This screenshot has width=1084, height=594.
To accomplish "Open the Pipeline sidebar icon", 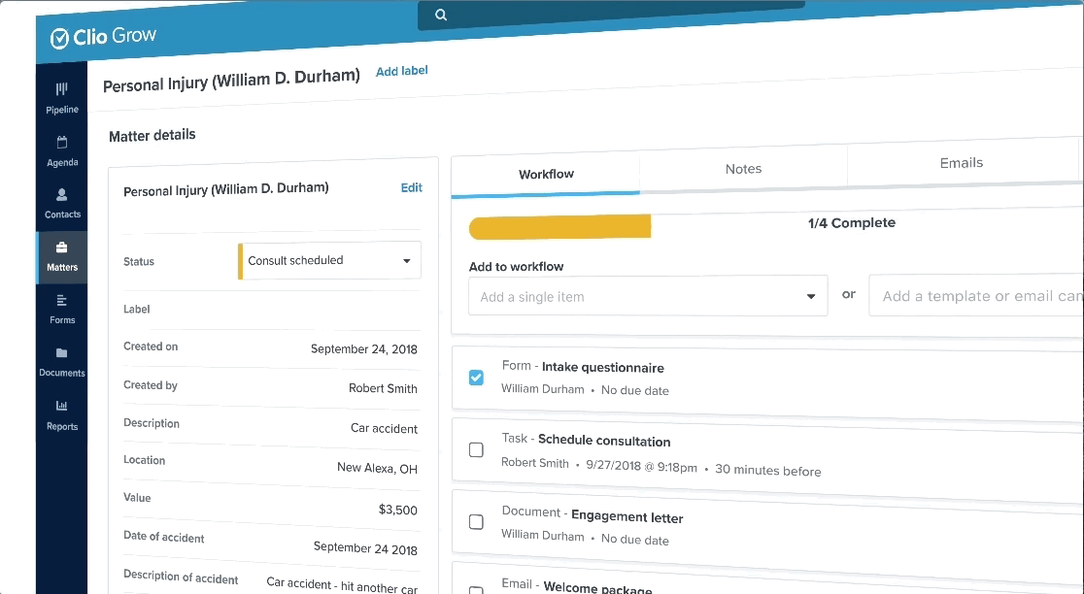I will 62,89.
